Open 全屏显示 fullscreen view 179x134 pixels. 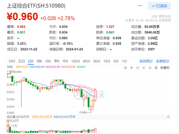tap(163, 61)
